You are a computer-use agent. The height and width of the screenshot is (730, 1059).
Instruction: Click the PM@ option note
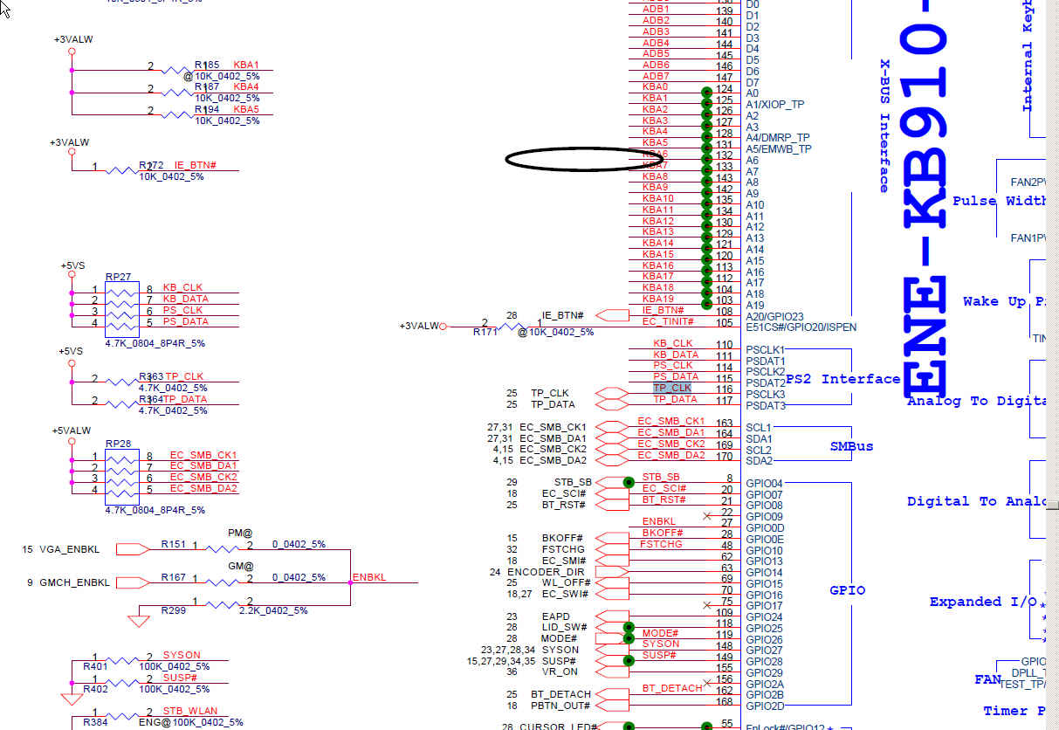[x=240, y=533]
